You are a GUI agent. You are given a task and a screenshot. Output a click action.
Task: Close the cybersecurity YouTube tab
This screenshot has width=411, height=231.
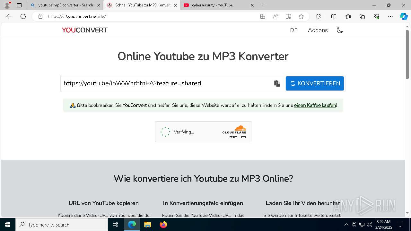tap(252, 5)
